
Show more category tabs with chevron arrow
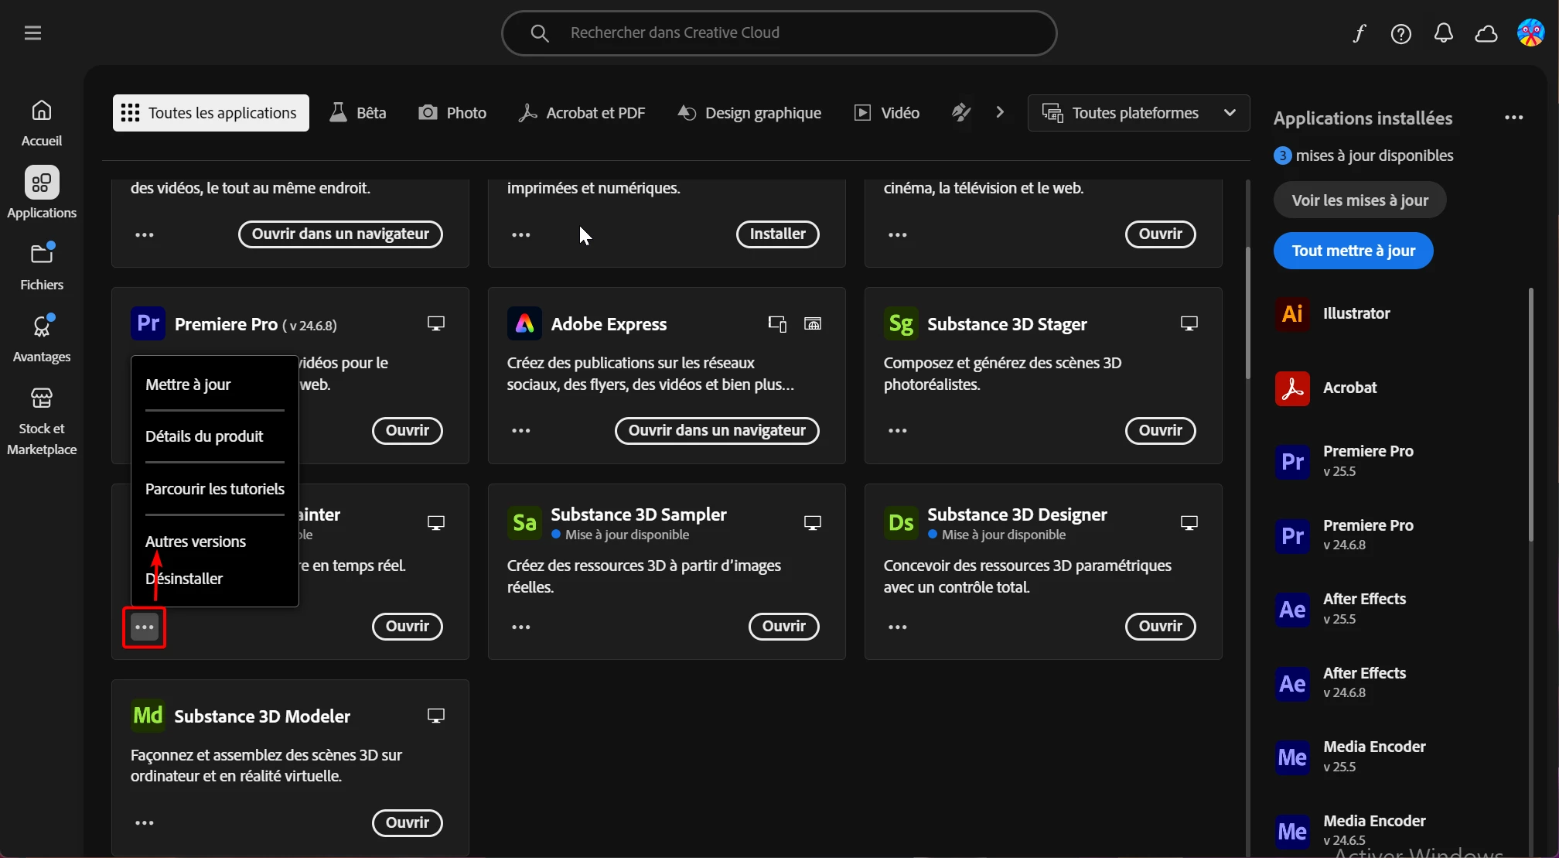[1000, 113]
